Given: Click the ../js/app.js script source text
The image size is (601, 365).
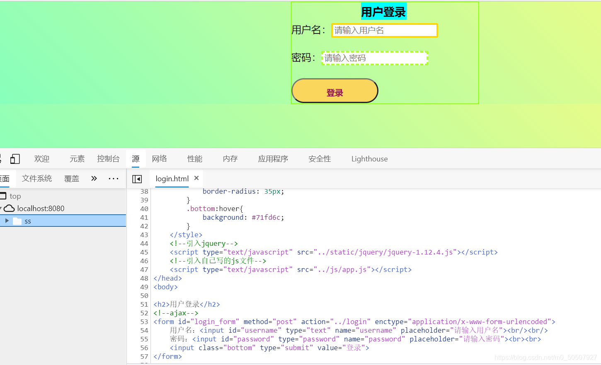Looking at the screenshot, I should click(342, 269).
